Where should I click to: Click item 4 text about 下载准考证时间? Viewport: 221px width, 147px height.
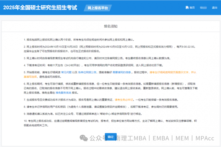pyautogui.click(x=94, y=65)
